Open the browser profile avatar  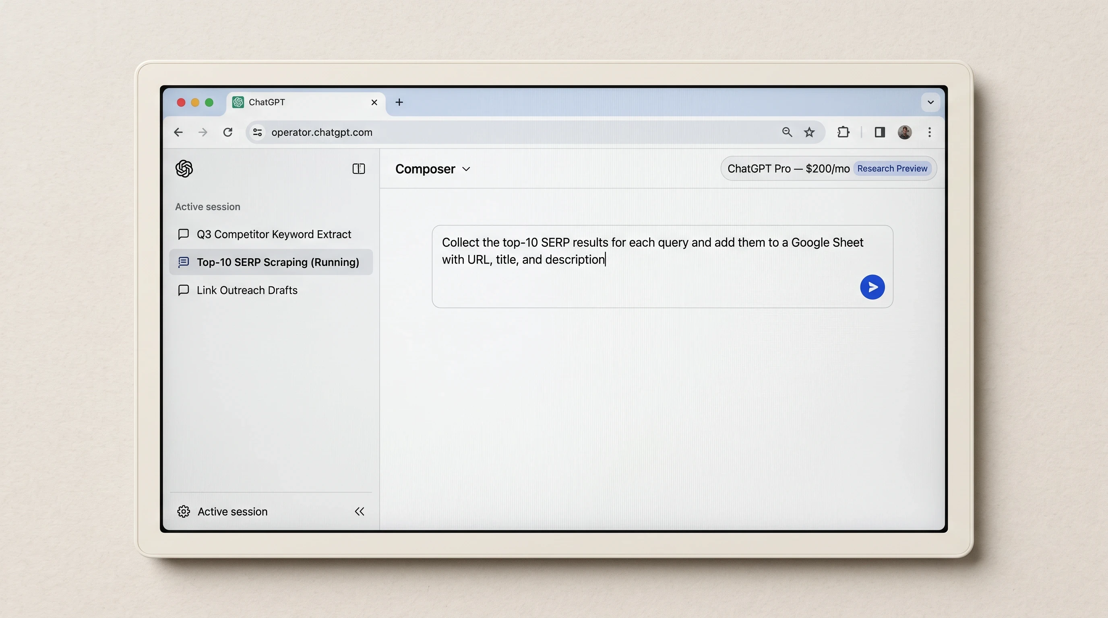coord(905,132)
